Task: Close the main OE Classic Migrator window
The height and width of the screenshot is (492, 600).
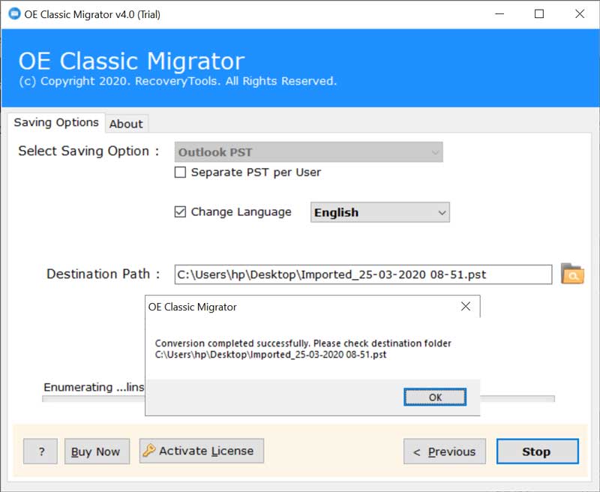Action: tap(579, 14)
